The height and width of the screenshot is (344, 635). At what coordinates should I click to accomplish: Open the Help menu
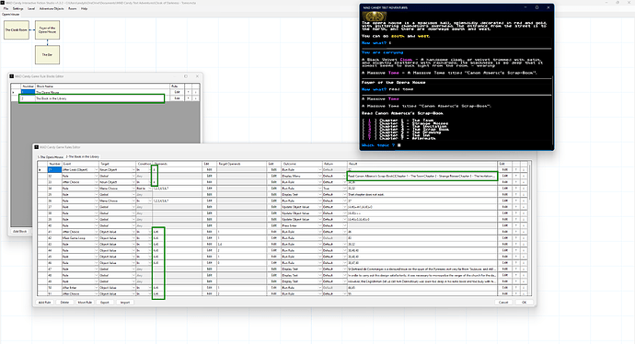(x=84, y=8)
